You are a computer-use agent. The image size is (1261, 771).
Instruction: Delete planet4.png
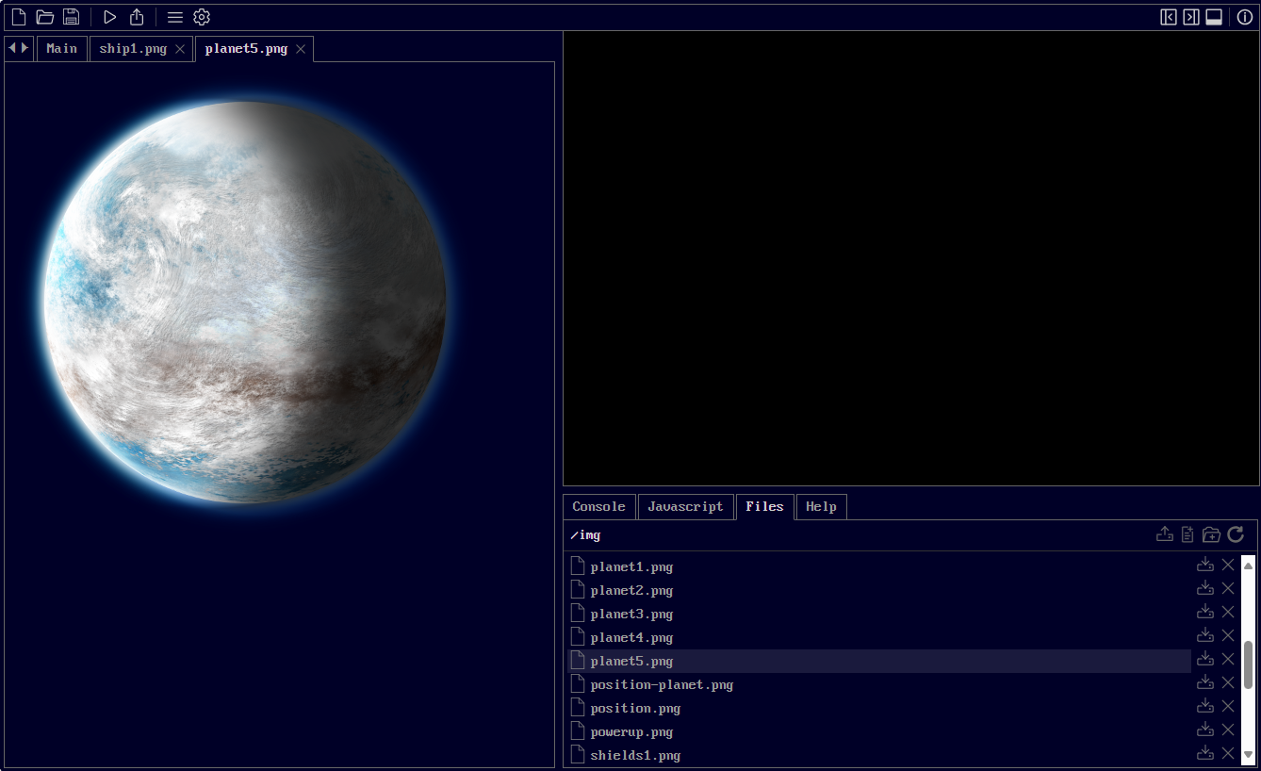(x=1228, y=635)
